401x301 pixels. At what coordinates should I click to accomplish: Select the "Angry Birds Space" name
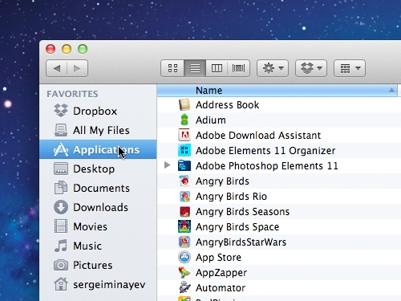tap(237, 227)
